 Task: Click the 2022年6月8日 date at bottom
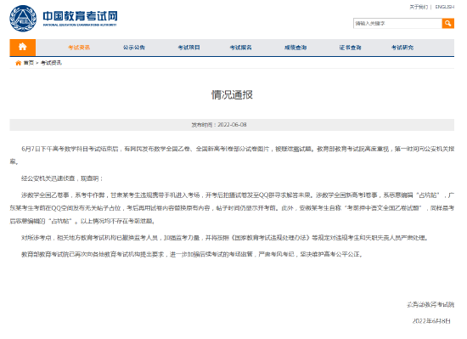(x=431, y=321)
